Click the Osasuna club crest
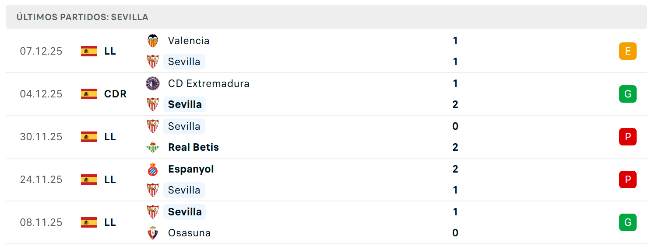Image resolution: width=655 pixels, height=249 pixels. [152, 233]
